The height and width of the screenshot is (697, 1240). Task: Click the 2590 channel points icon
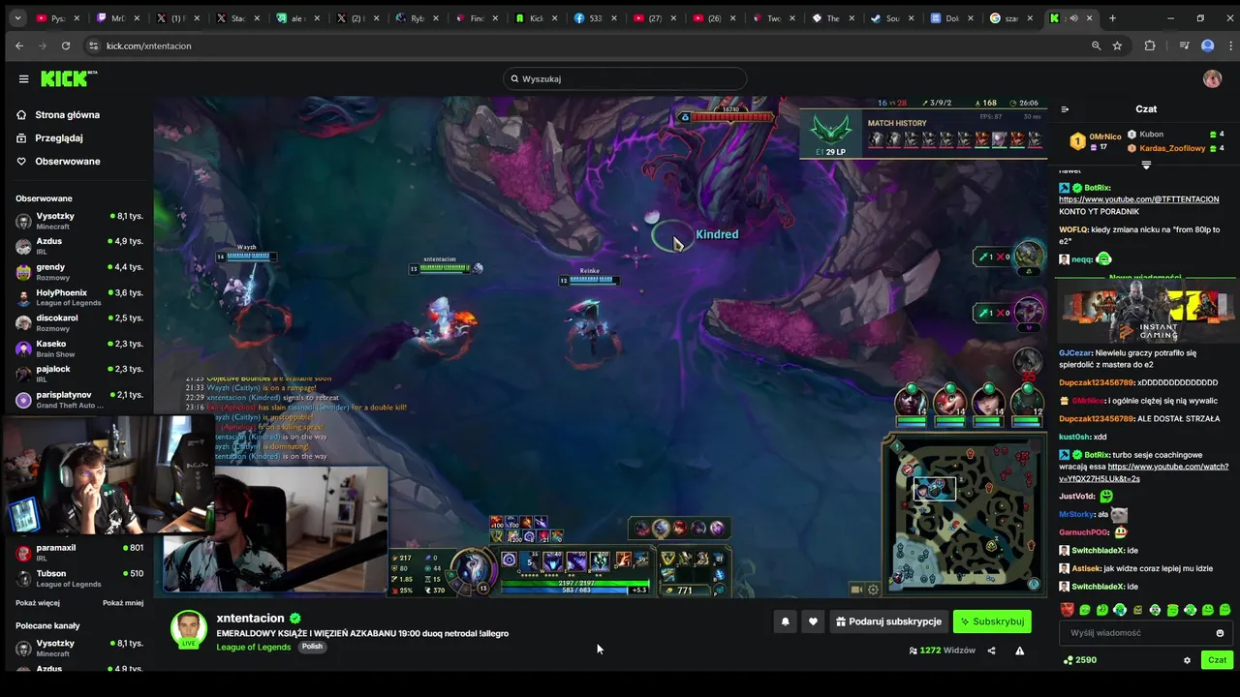(1068, 660)
